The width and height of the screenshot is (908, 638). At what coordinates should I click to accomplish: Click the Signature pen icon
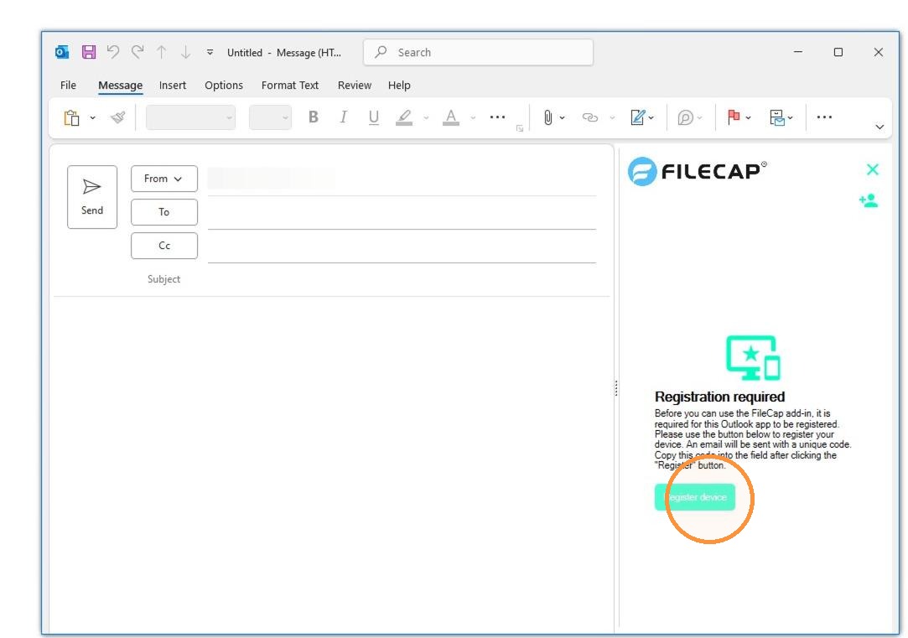point(637,117)
